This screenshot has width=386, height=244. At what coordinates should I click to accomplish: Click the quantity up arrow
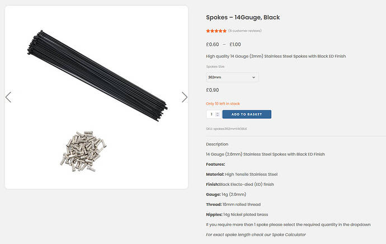[x=218, y=113]
